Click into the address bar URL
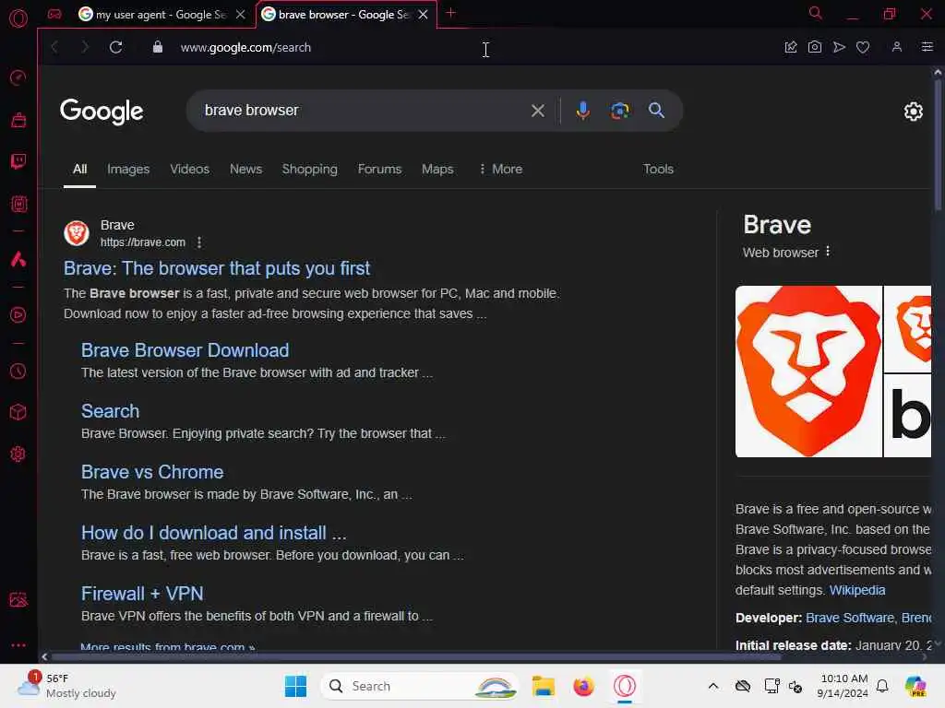Viewport: 945px width, 708px height. click(x=245, y=48)
